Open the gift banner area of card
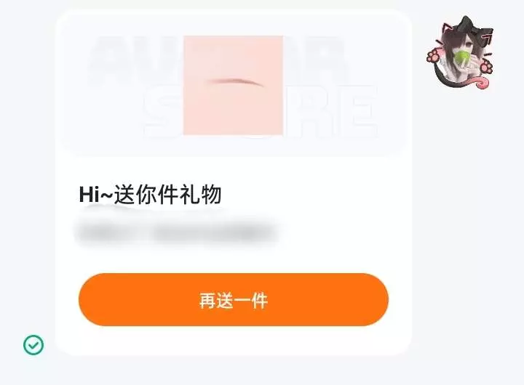Viewport: 524px width, 385px height. coord(234,84)
